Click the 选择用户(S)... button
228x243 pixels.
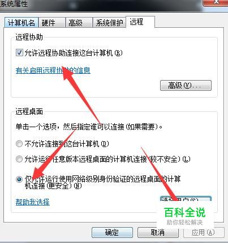point(186,199)
